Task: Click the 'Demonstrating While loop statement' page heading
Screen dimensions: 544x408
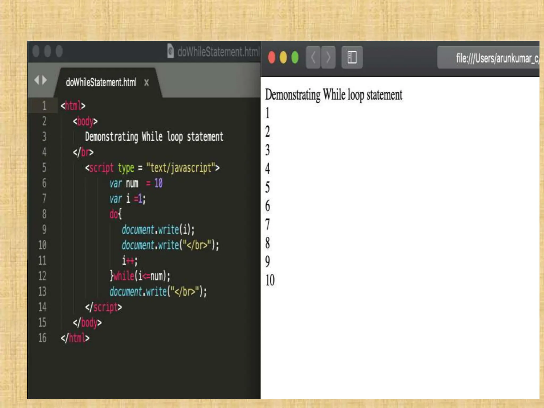Action: pyautogui.click(x=333, y=95)
